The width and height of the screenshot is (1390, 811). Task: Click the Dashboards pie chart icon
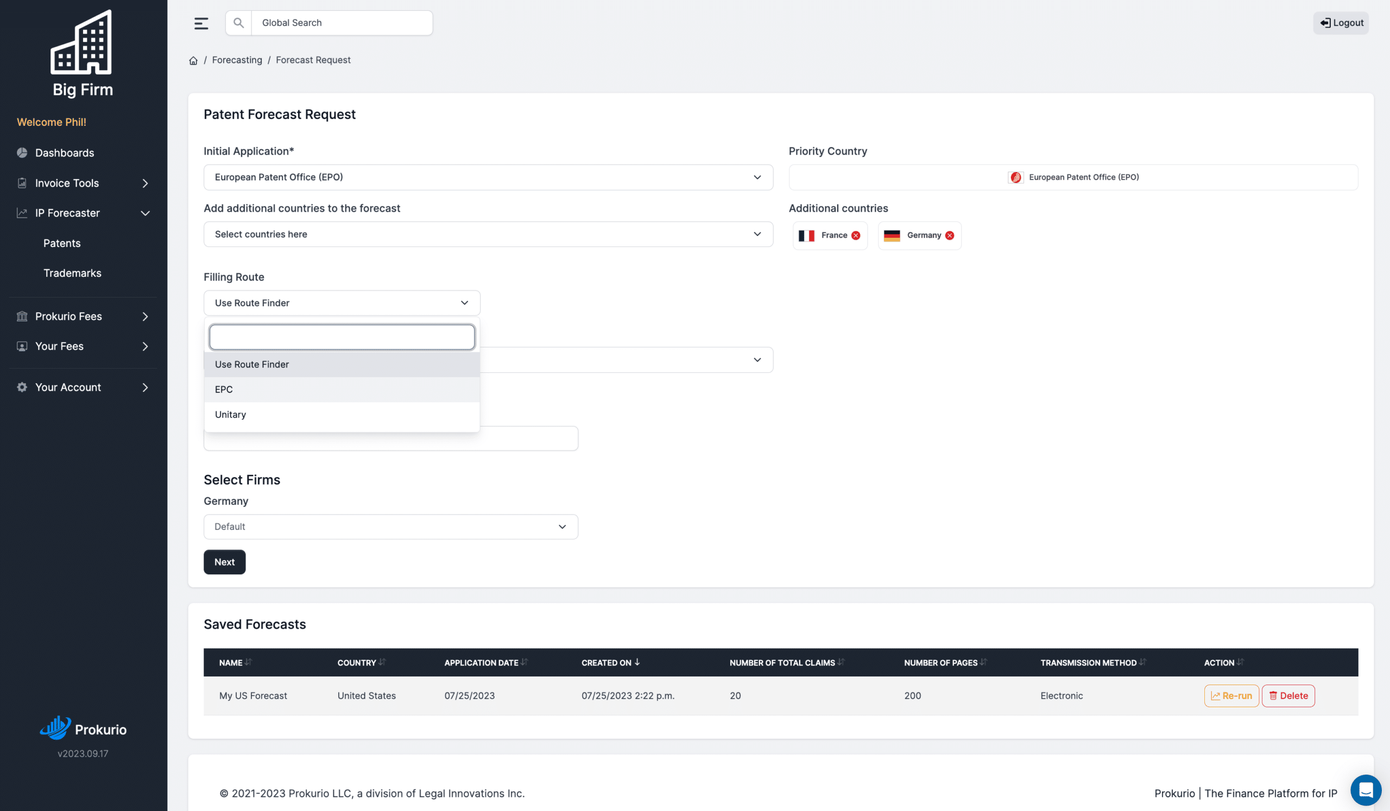tap(22, 153)
